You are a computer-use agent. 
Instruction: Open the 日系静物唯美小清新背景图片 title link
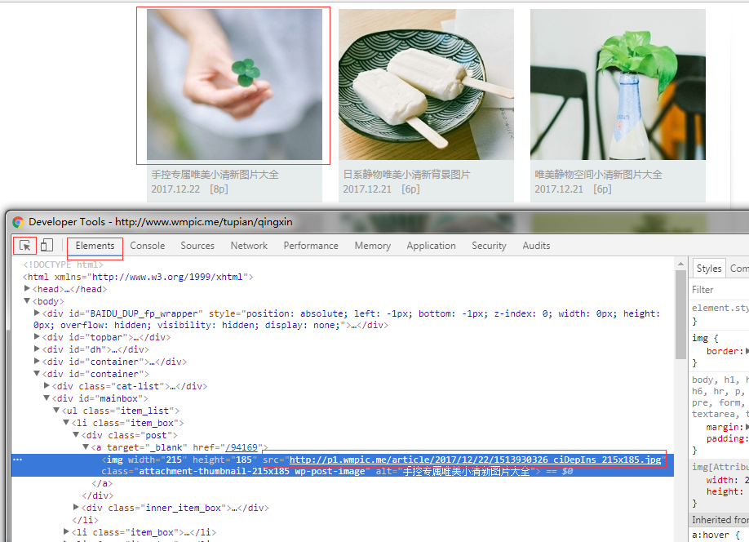click(406, 175)
